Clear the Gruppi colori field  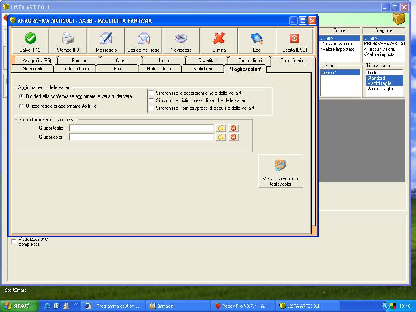[234, 137]
